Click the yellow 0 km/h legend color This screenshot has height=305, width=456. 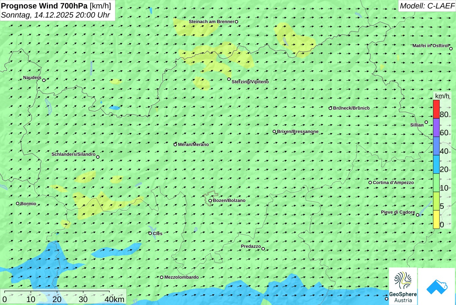point(436,219)
